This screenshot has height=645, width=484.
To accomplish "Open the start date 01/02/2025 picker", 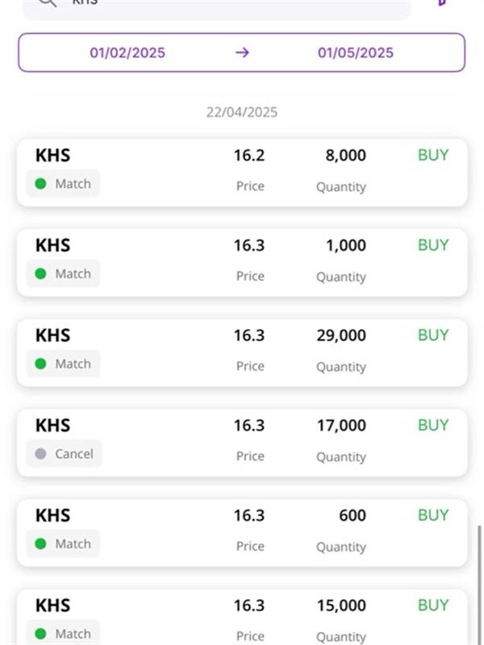I will point(127,52).
